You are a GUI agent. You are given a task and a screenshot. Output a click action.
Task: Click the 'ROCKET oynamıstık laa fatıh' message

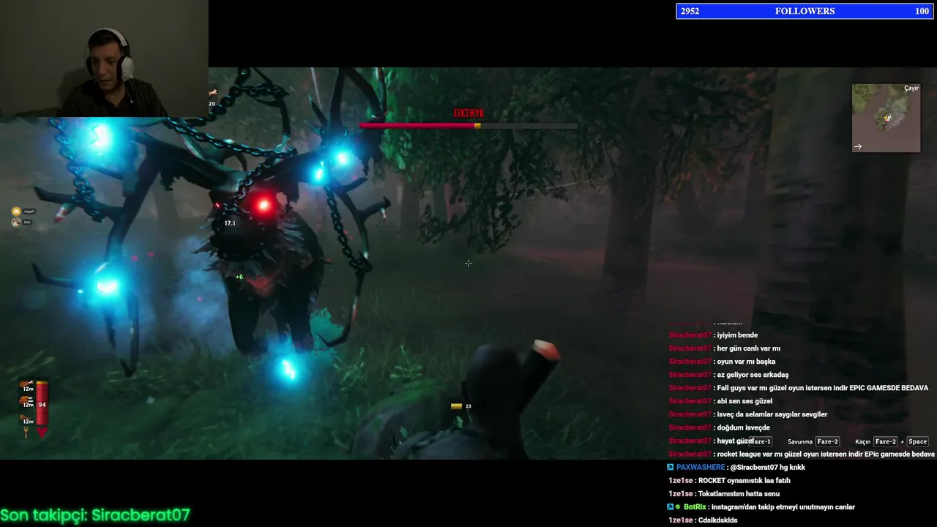[744, 480]
